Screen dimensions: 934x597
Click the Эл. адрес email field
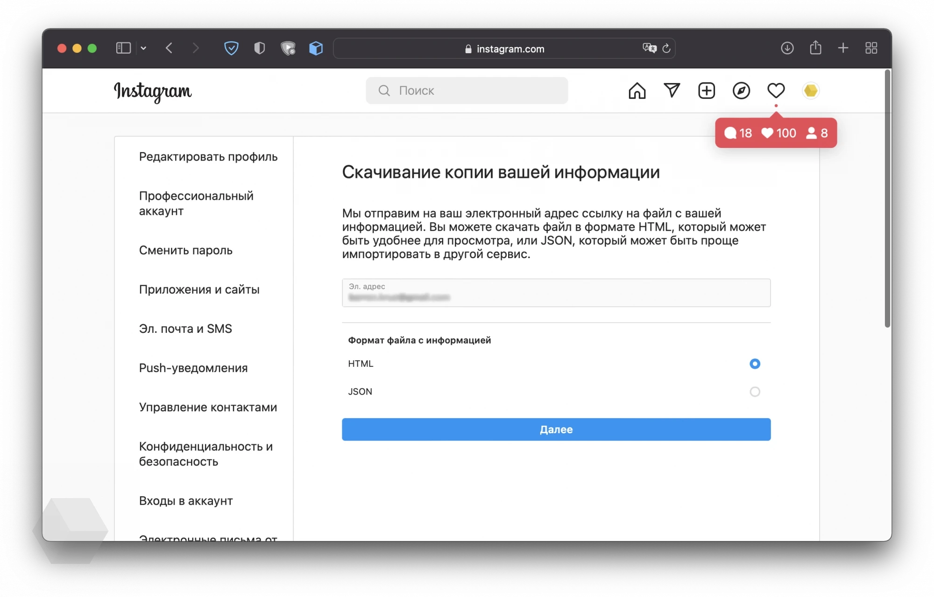pos(556,293)
